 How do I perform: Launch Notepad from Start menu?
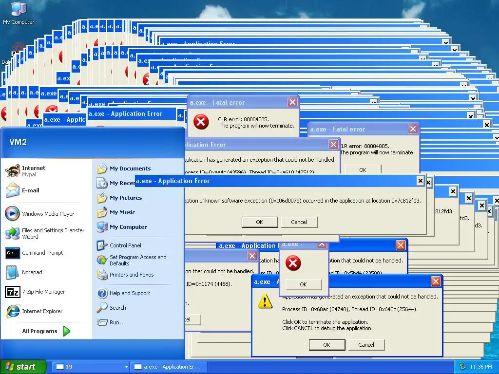(x=46, y=272)
